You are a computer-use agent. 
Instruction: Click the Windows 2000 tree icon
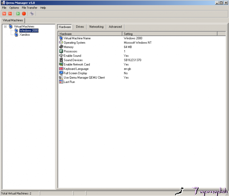(16, 30)
